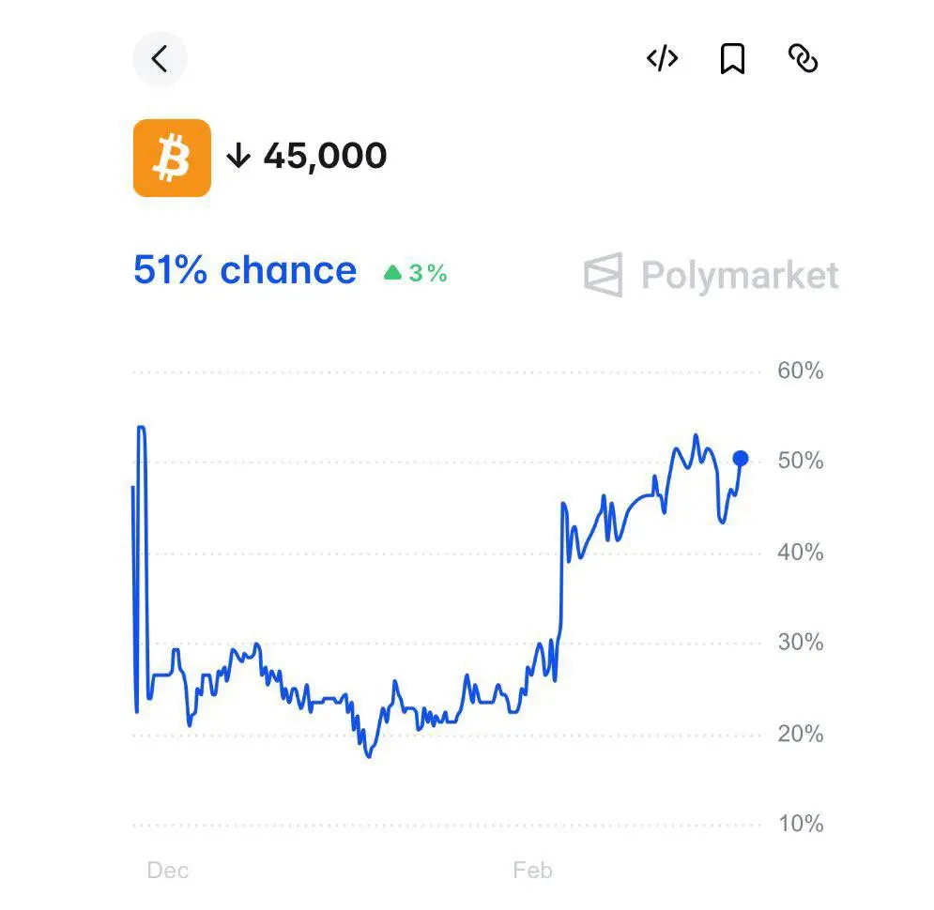Click the green up triangle indicator
934x910 pixels.
point(392,273)
